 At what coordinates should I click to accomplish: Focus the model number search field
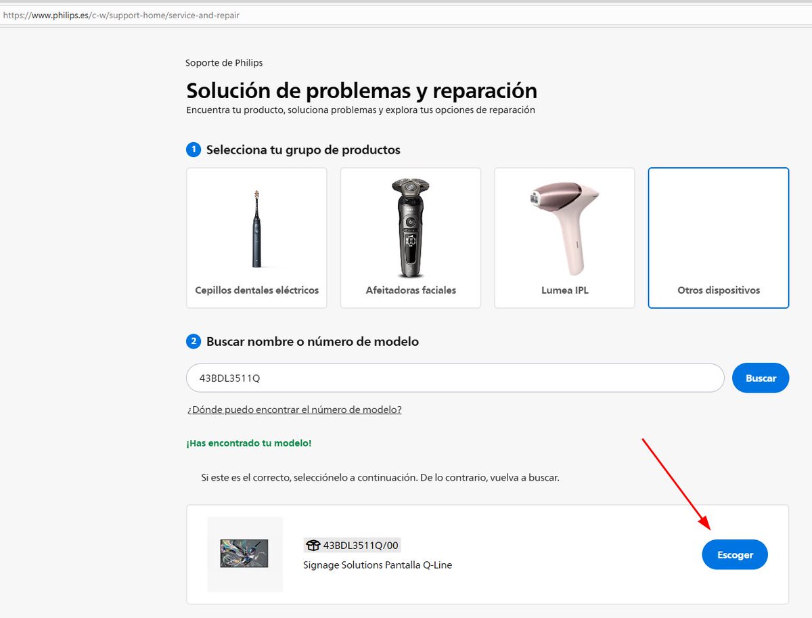pyautogui.click(x=455, y=378)
